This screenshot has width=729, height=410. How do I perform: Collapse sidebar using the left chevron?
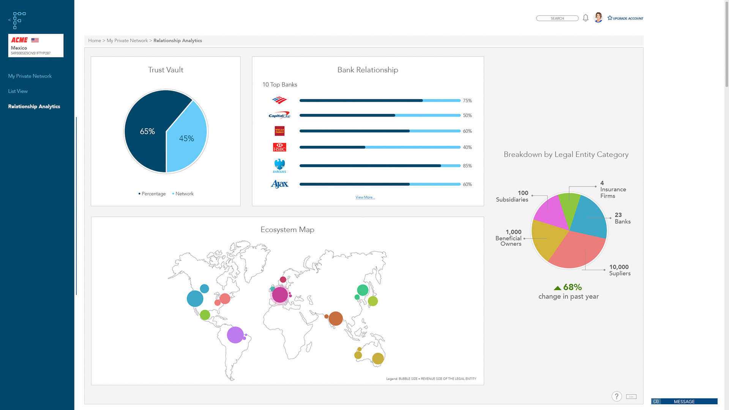(9, 20)
